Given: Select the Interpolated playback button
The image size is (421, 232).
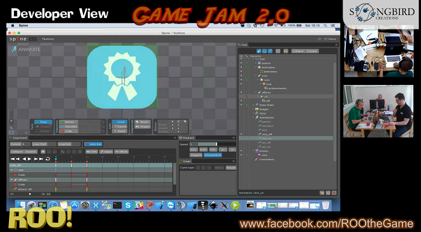Looking at the screenshot, I should coord(213,155).
